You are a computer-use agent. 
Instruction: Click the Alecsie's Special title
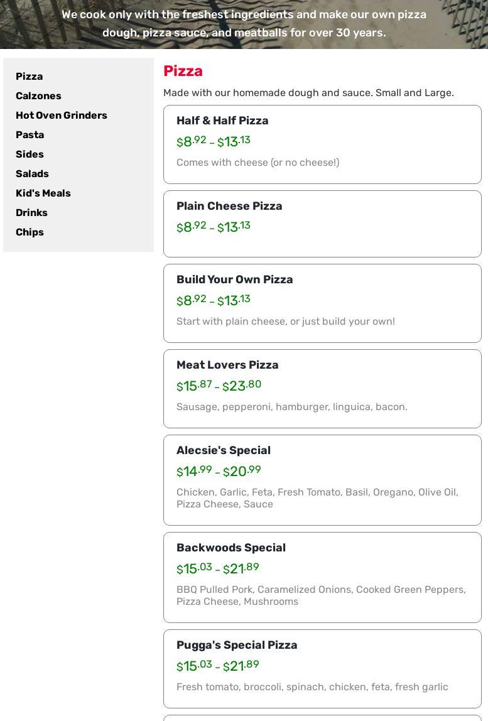(x=224, y=450)
